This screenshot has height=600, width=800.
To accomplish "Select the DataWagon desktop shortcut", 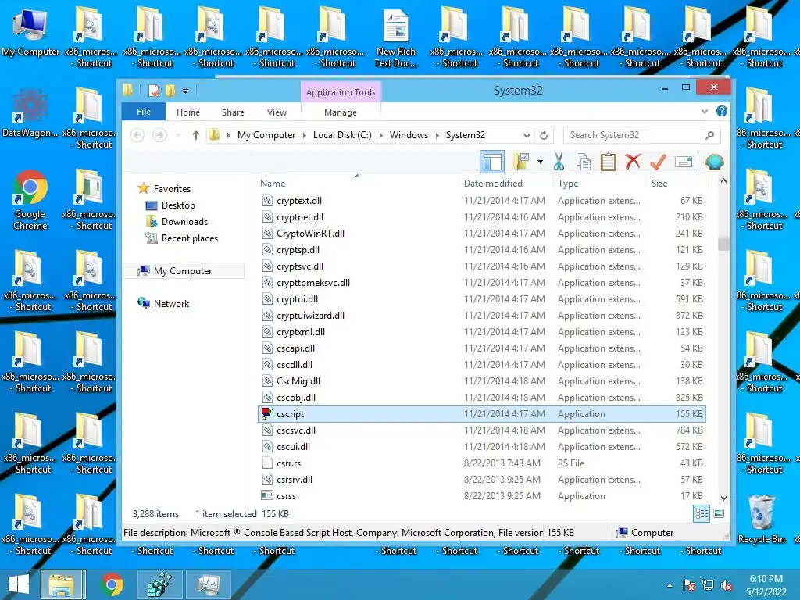I will click(x=30, y=113).
